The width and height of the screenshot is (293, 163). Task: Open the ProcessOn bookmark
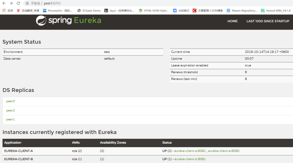pos(57,11)
